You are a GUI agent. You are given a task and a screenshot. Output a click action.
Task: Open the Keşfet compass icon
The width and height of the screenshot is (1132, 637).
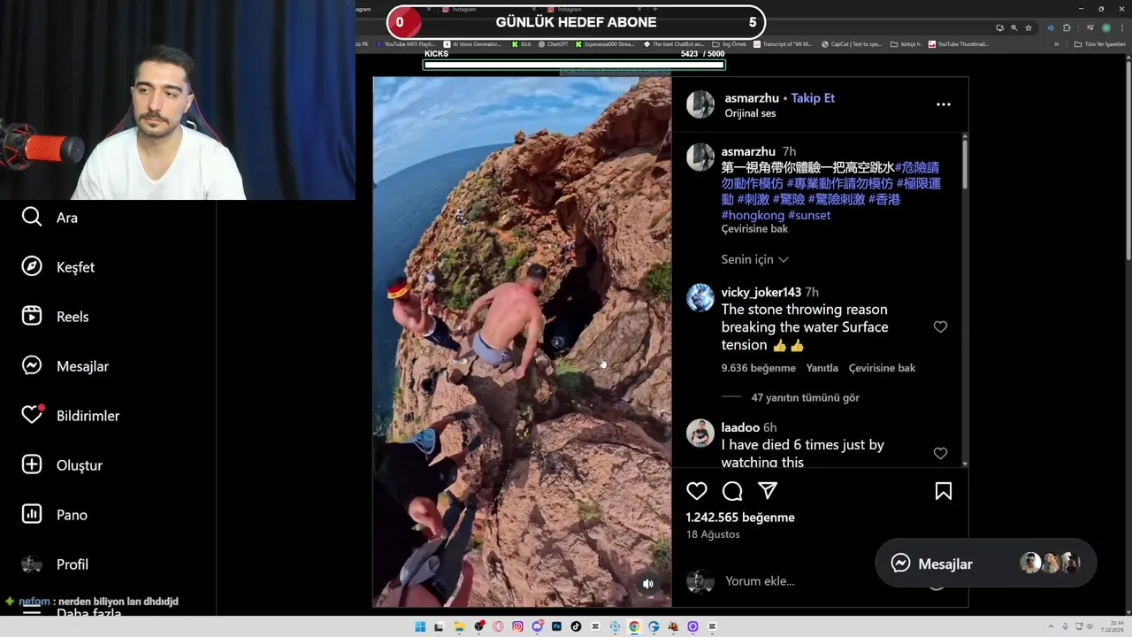pos(32,266)
